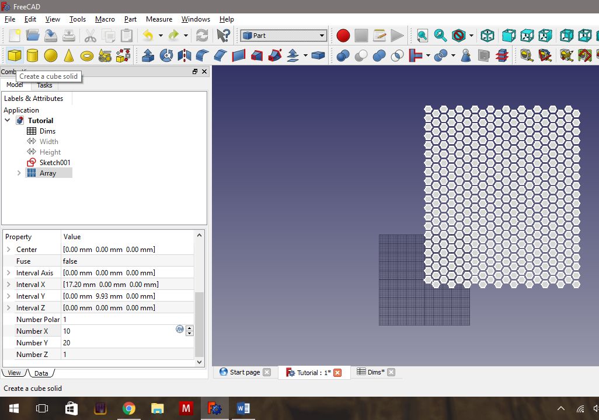This screenshot has height=420, width=599.
Task: Activate the Fit All zoom icon
Action: pos(422,36)
